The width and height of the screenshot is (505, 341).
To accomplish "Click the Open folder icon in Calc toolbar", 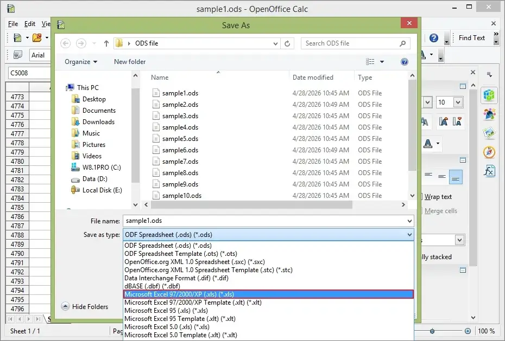I will [x=37, y=38].
